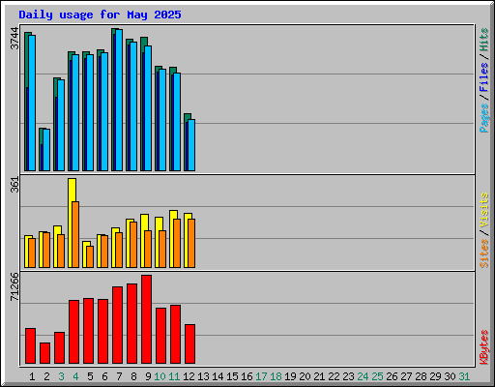
Task: Click day 7 on the x-axis
Action: 119,376
